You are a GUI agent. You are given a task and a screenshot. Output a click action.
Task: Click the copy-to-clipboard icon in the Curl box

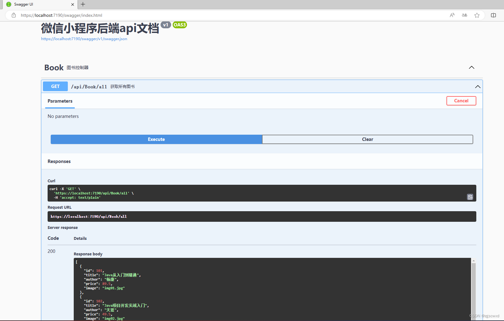pos(470,197)
